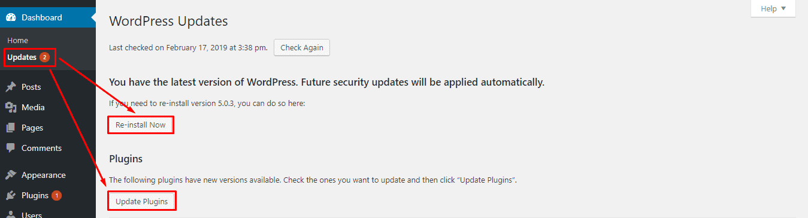The image size is (808, 218).
Task: Click the Plugins notification badge
Action: click(56, 195)
